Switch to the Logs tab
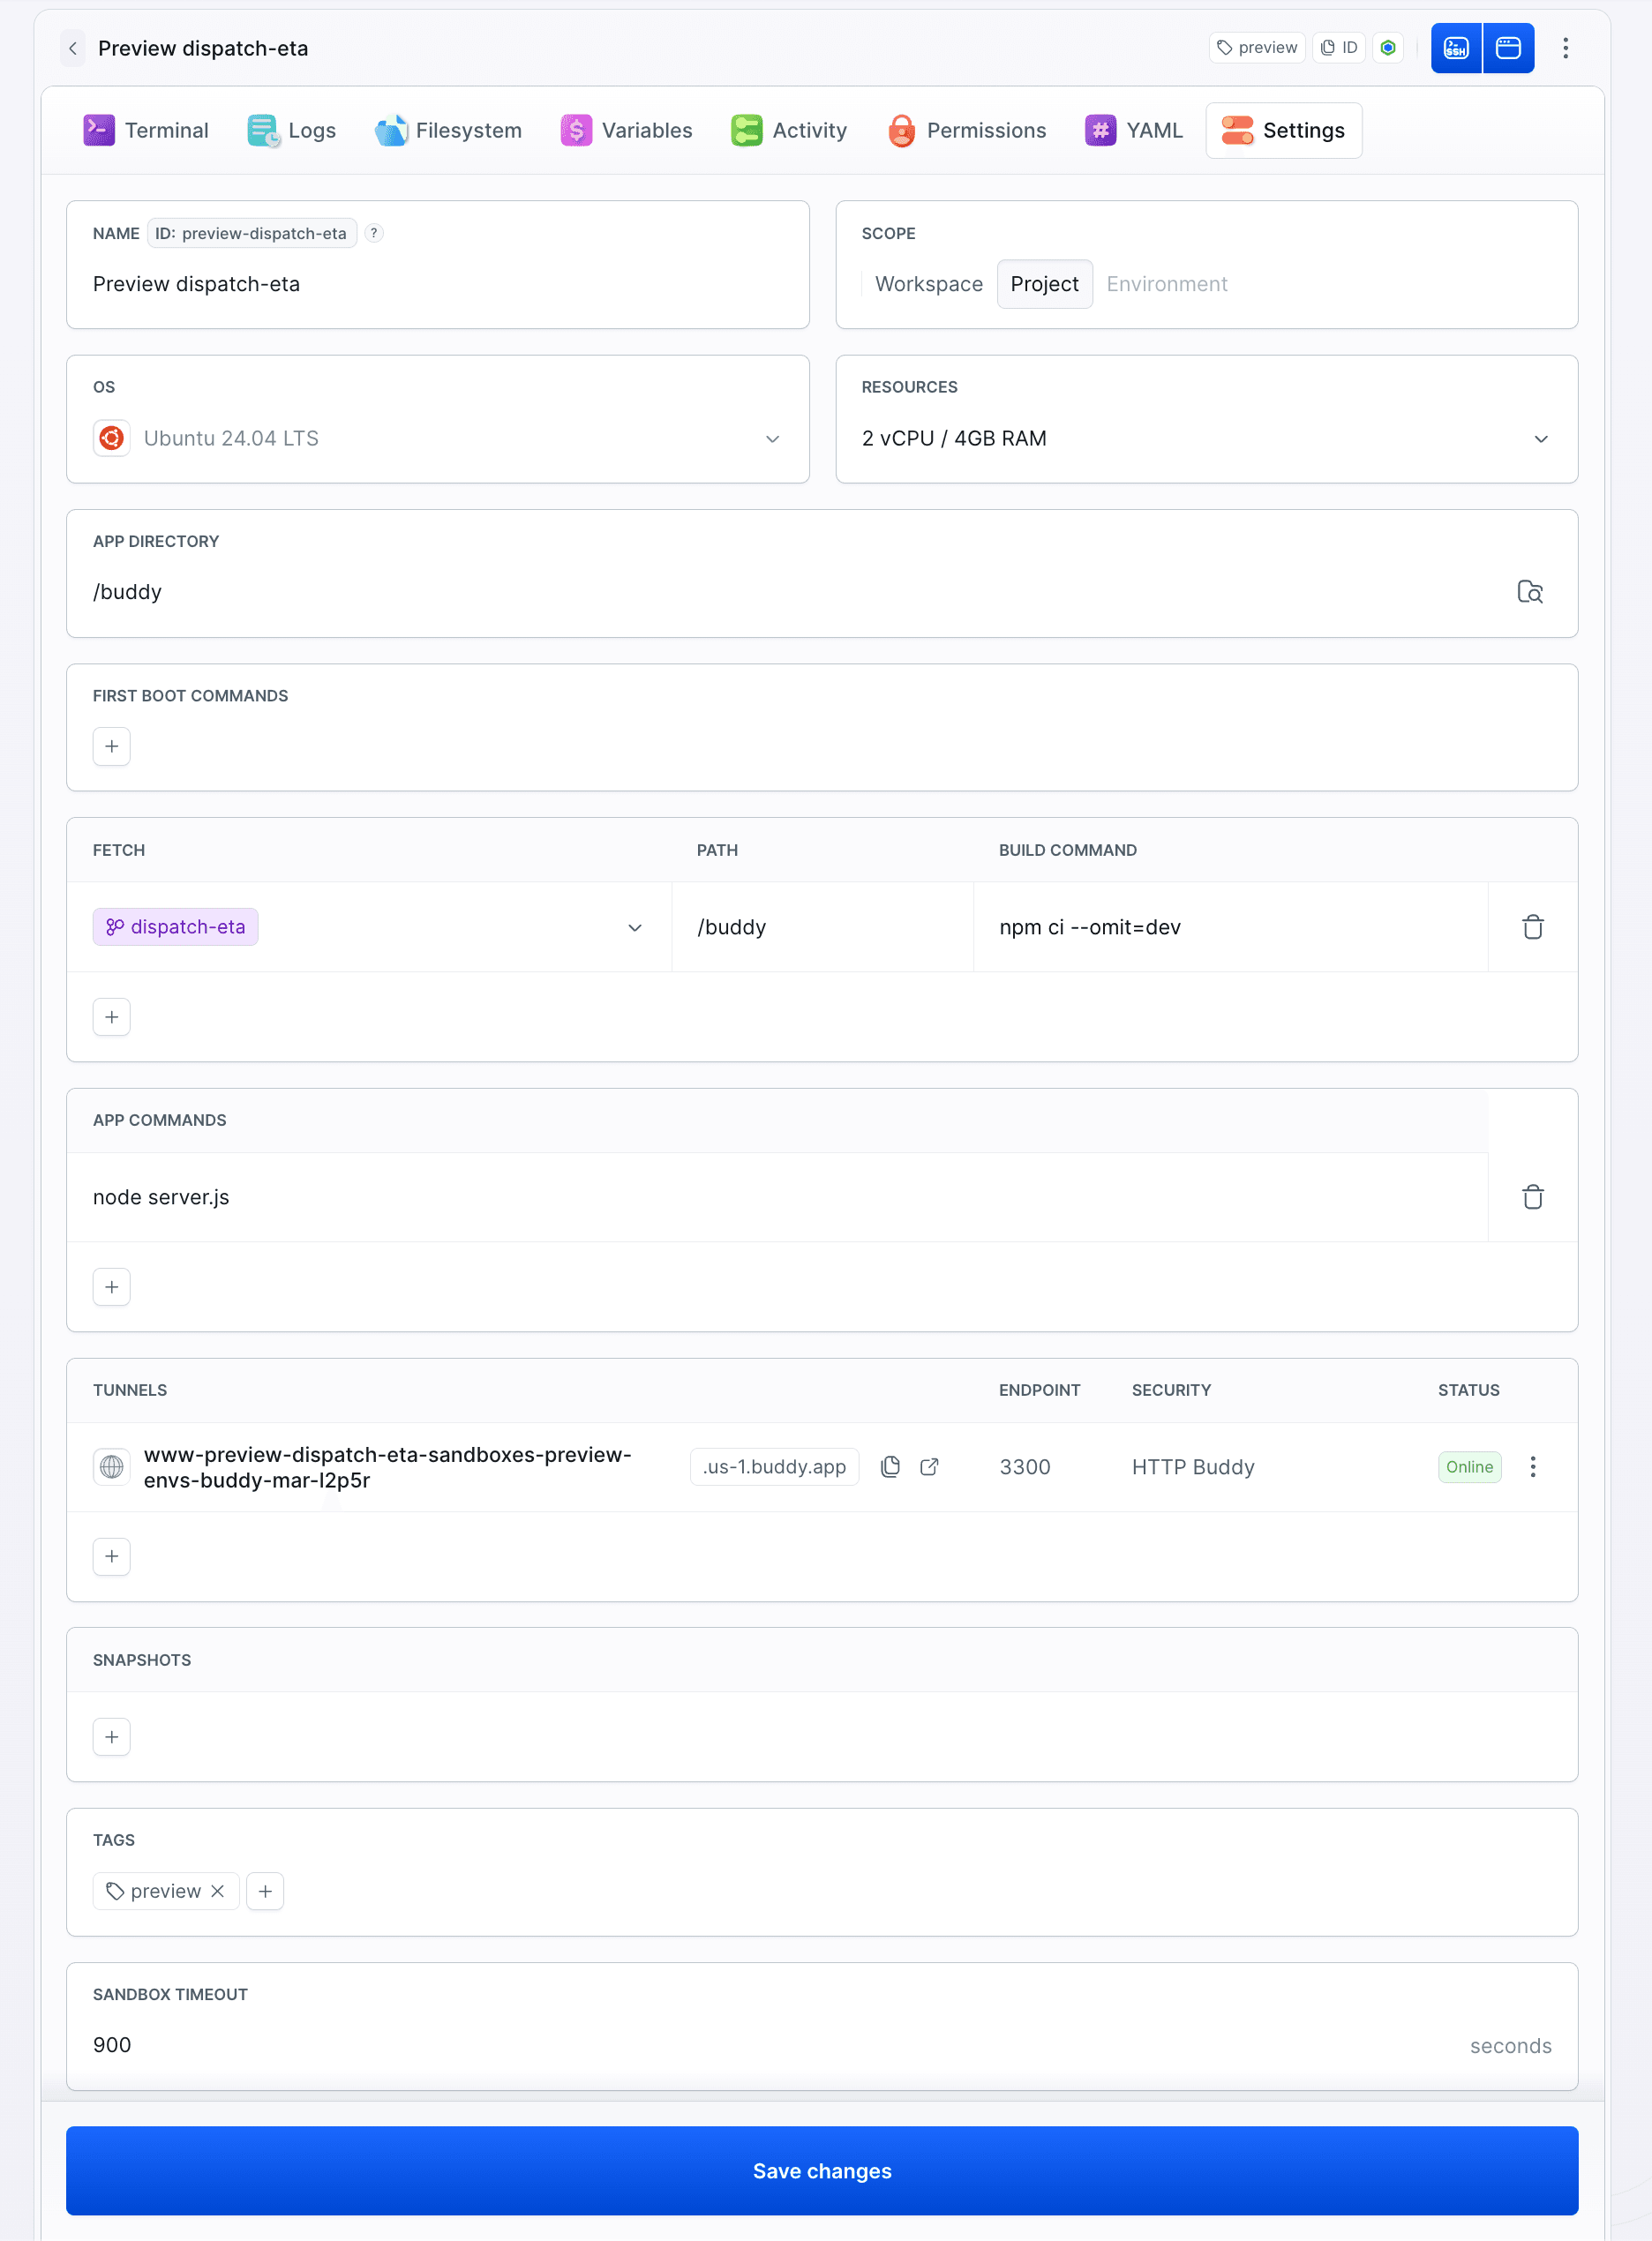Screen dimensions: 1652x2241 pyautogui.click(x=292, y=130)
